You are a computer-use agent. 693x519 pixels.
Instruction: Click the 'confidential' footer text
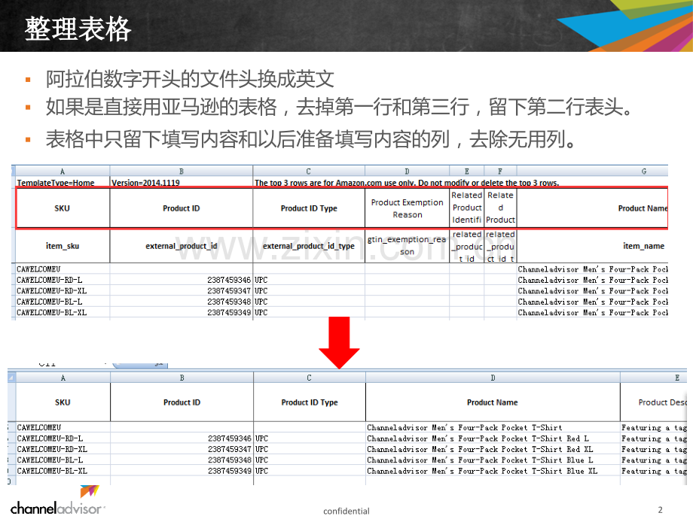[x=346, y=511]
